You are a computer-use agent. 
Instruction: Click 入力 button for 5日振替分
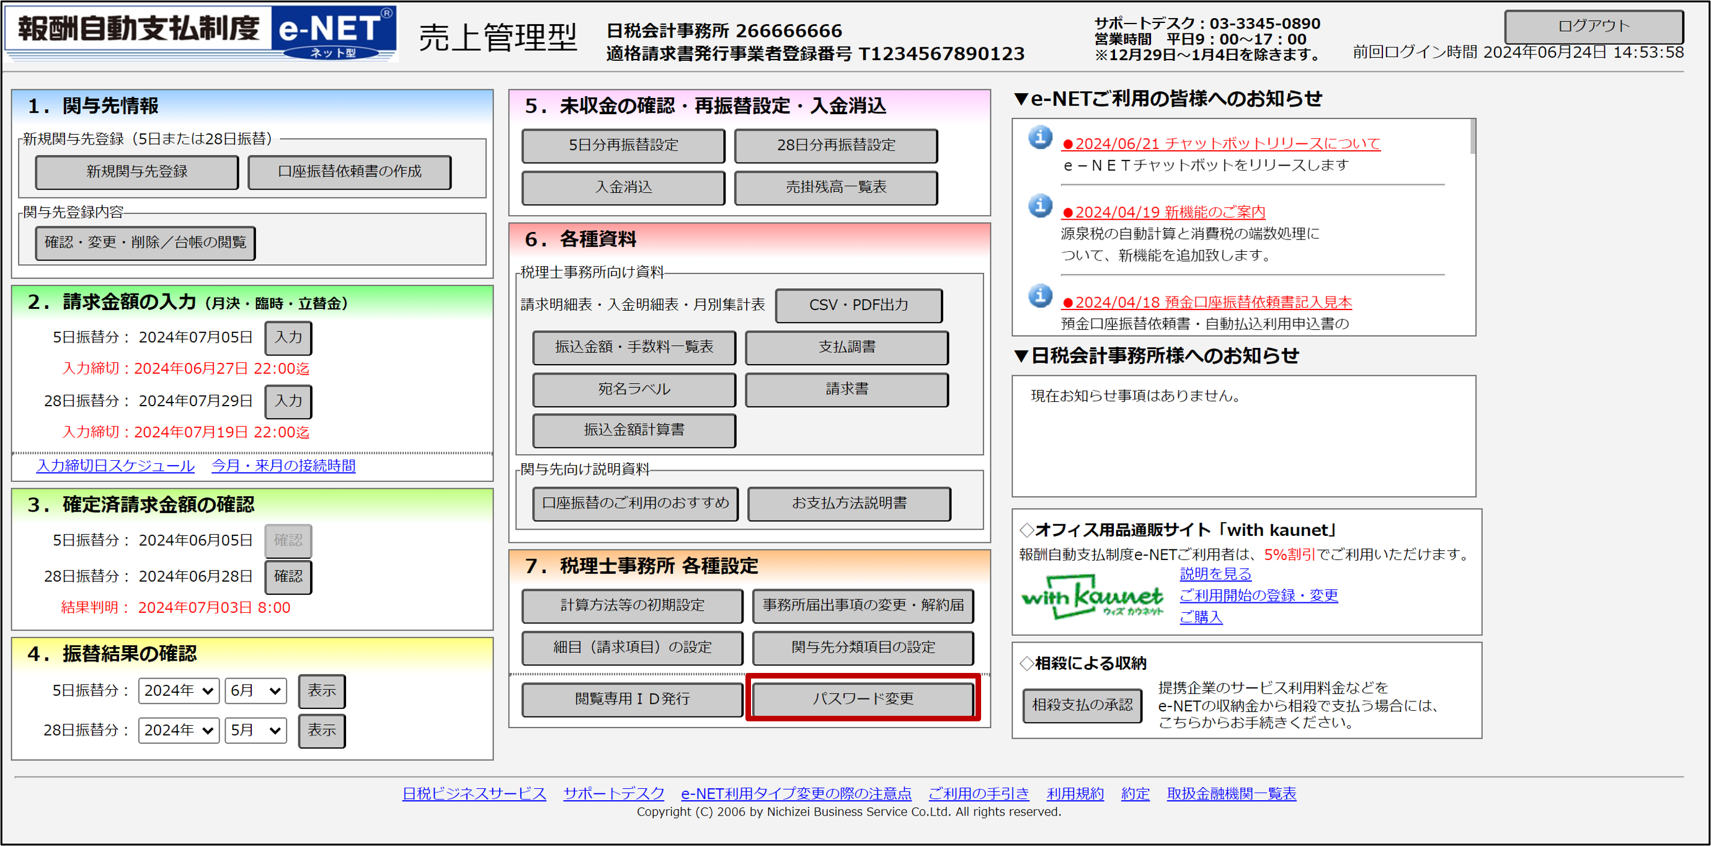(288, 337)
